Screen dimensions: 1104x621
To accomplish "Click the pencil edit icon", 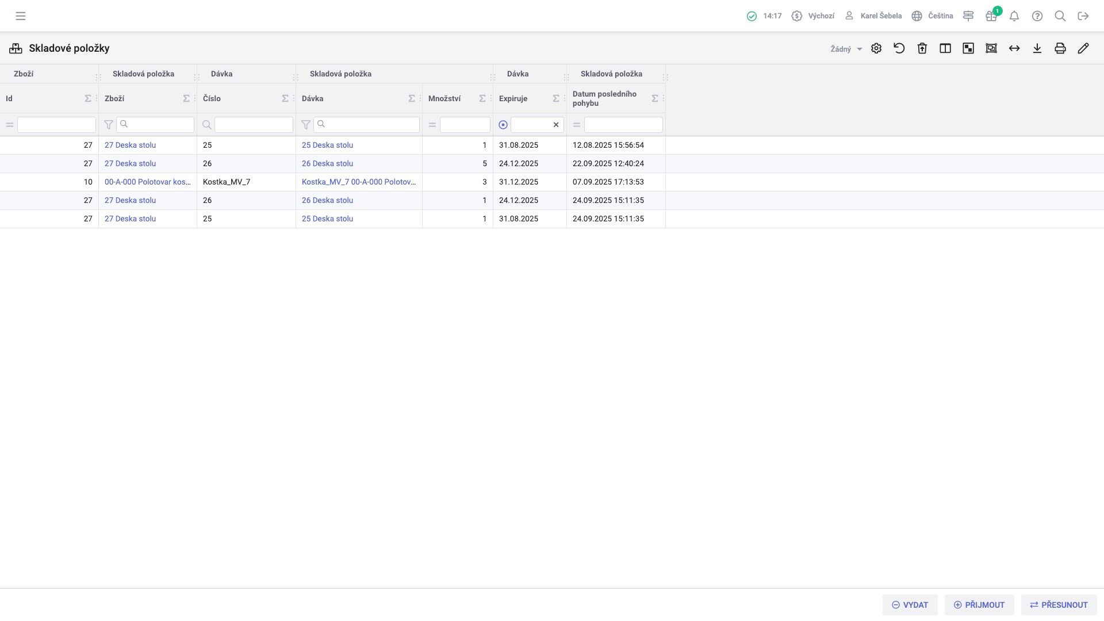I will 1083,48.
